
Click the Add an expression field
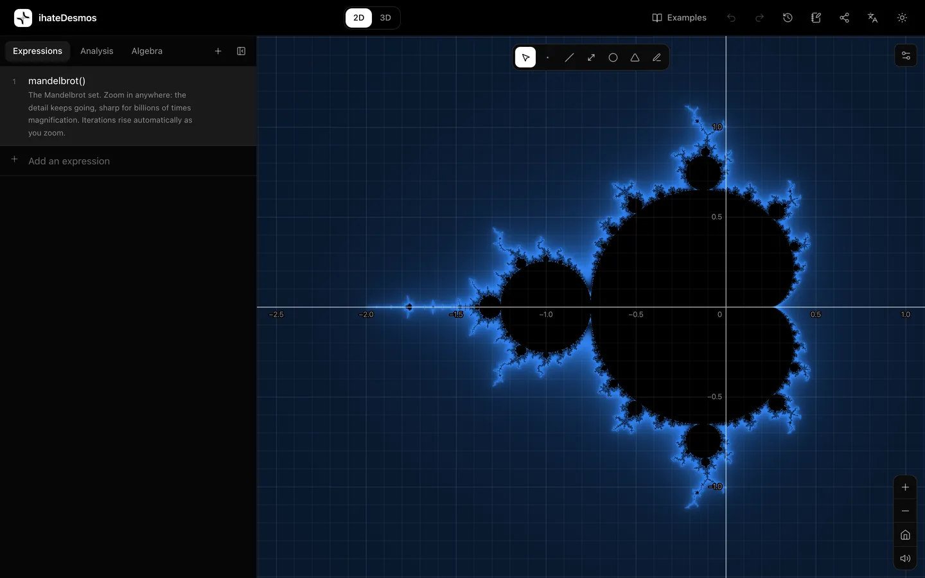click(128, 161)
